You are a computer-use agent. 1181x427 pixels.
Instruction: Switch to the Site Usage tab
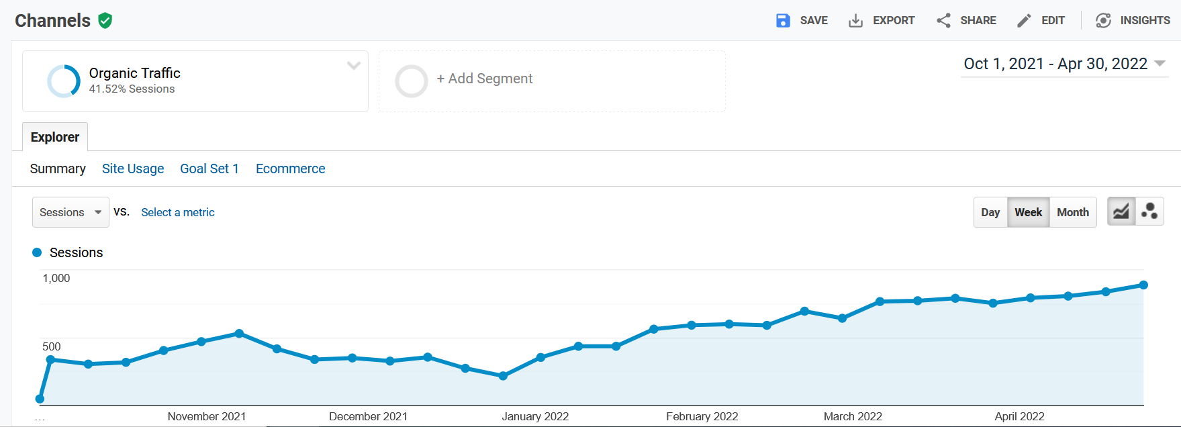[133, 169]
